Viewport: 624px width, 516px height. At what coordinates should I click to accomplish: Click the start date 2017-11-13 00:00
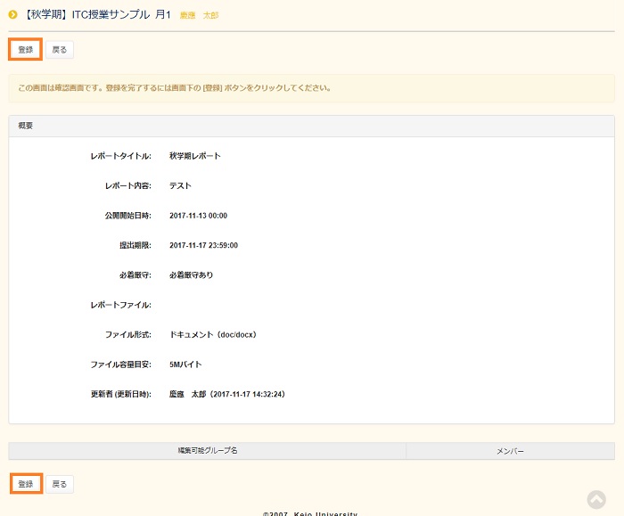click(x=198, y=216)
